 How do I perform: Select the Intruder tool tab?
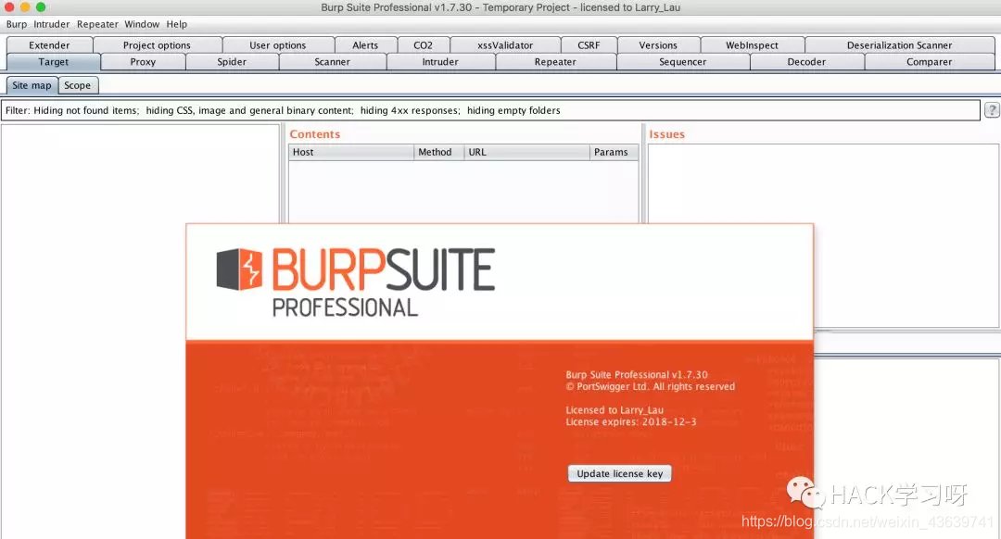pyautogui.click(x=440, y=62)
